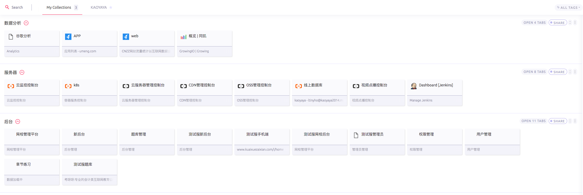Click the Jenkins butler icon on Dashboard card

[414, 86]
